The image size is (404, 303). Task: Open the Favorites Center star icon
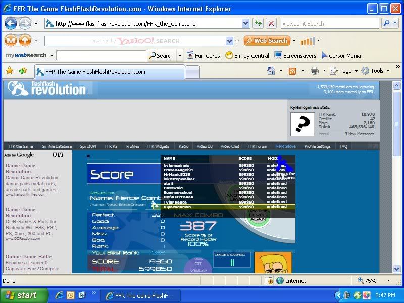tap(9, 71)
